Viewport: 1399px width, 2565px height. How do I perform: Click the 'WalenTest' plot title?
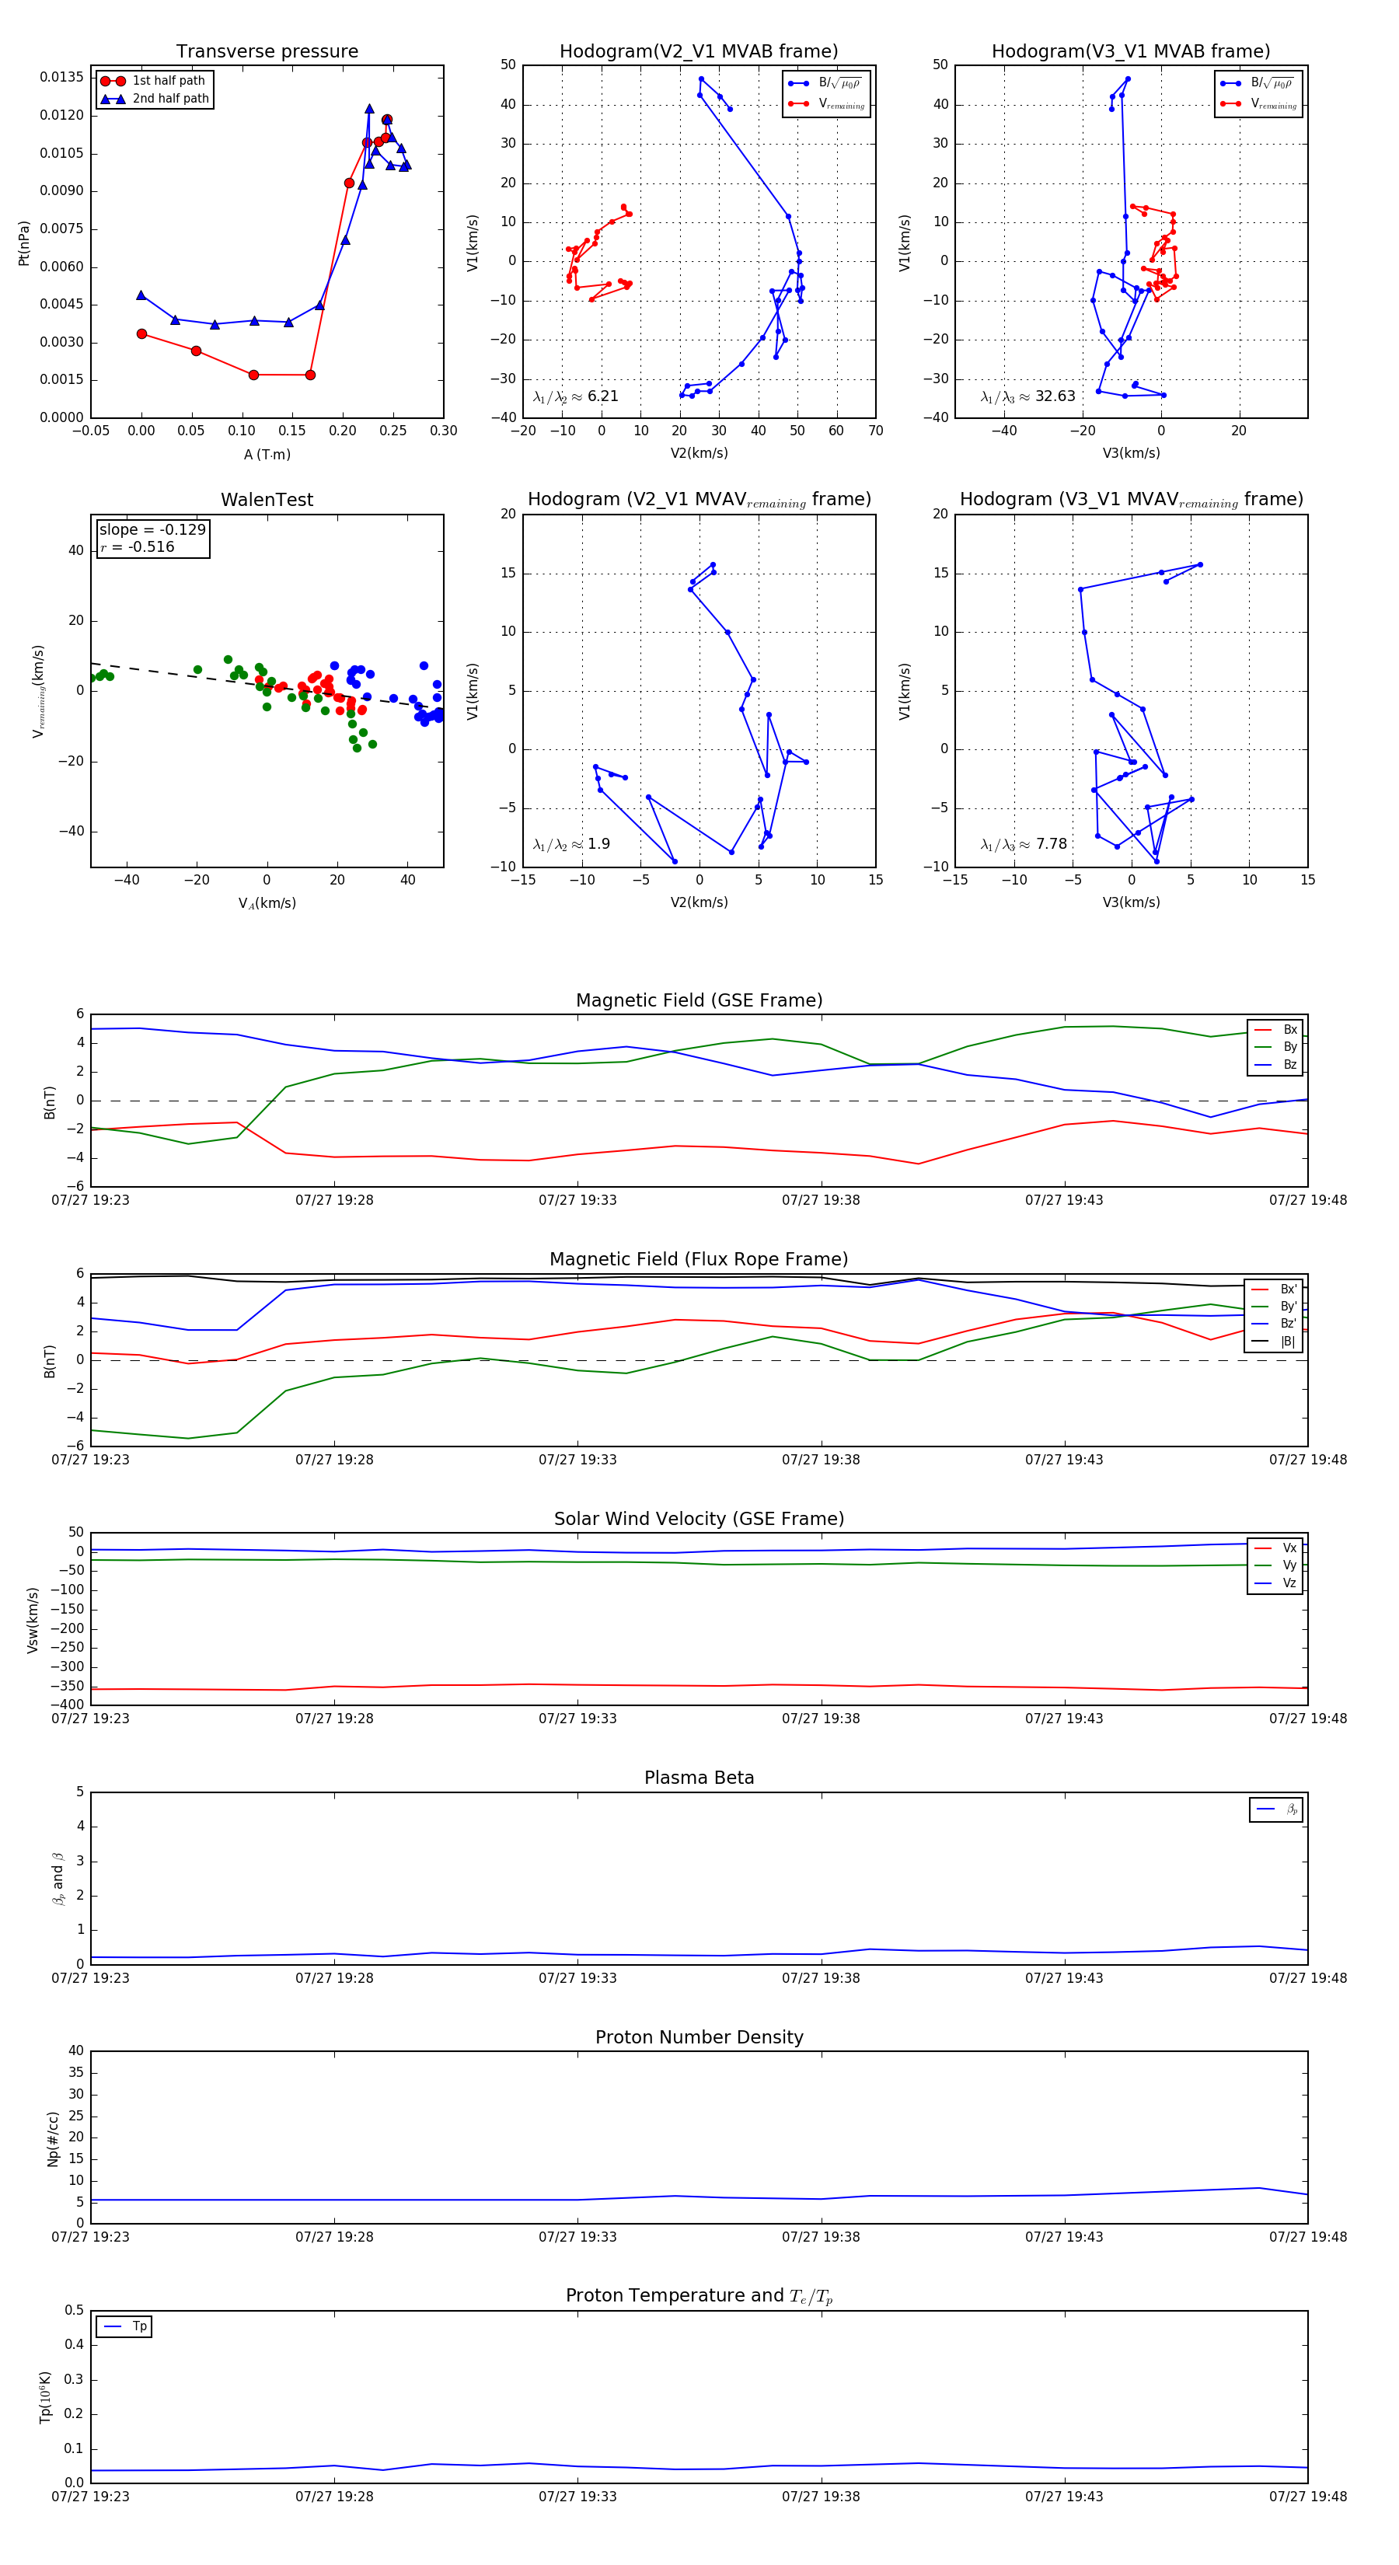point(267,500)
